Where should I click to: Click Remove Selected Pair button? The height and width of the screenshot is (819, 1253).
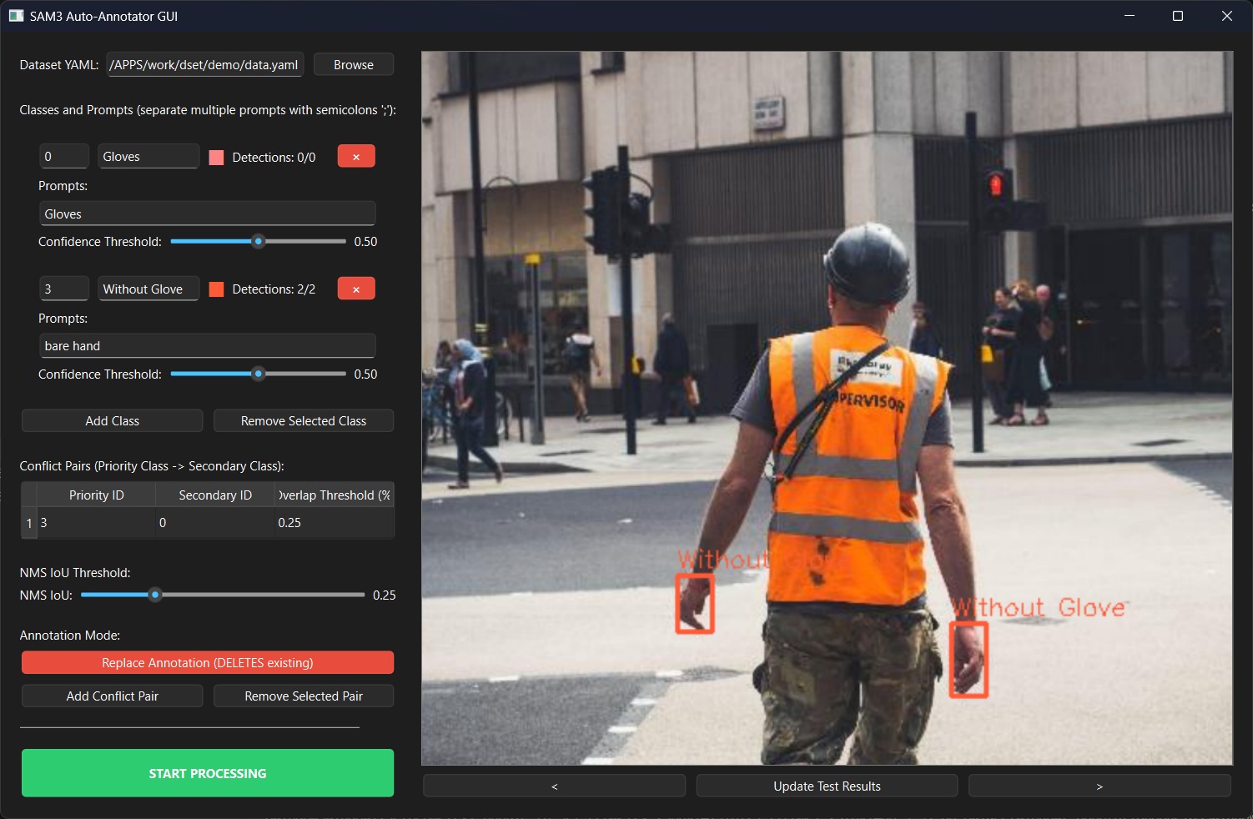pos(304,696)
